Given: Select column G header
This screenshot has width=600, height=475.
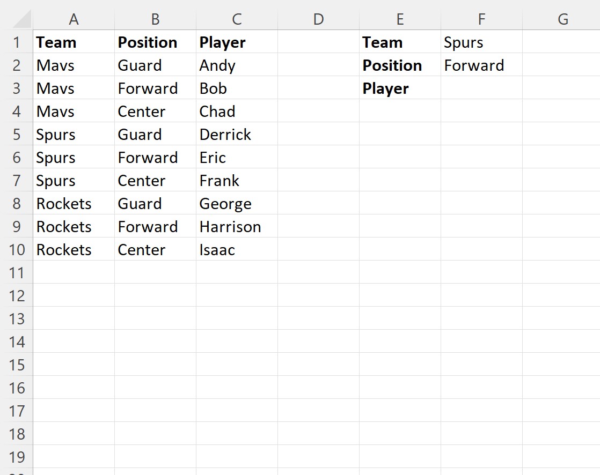Looking at the screenshot, I should 562,19.
